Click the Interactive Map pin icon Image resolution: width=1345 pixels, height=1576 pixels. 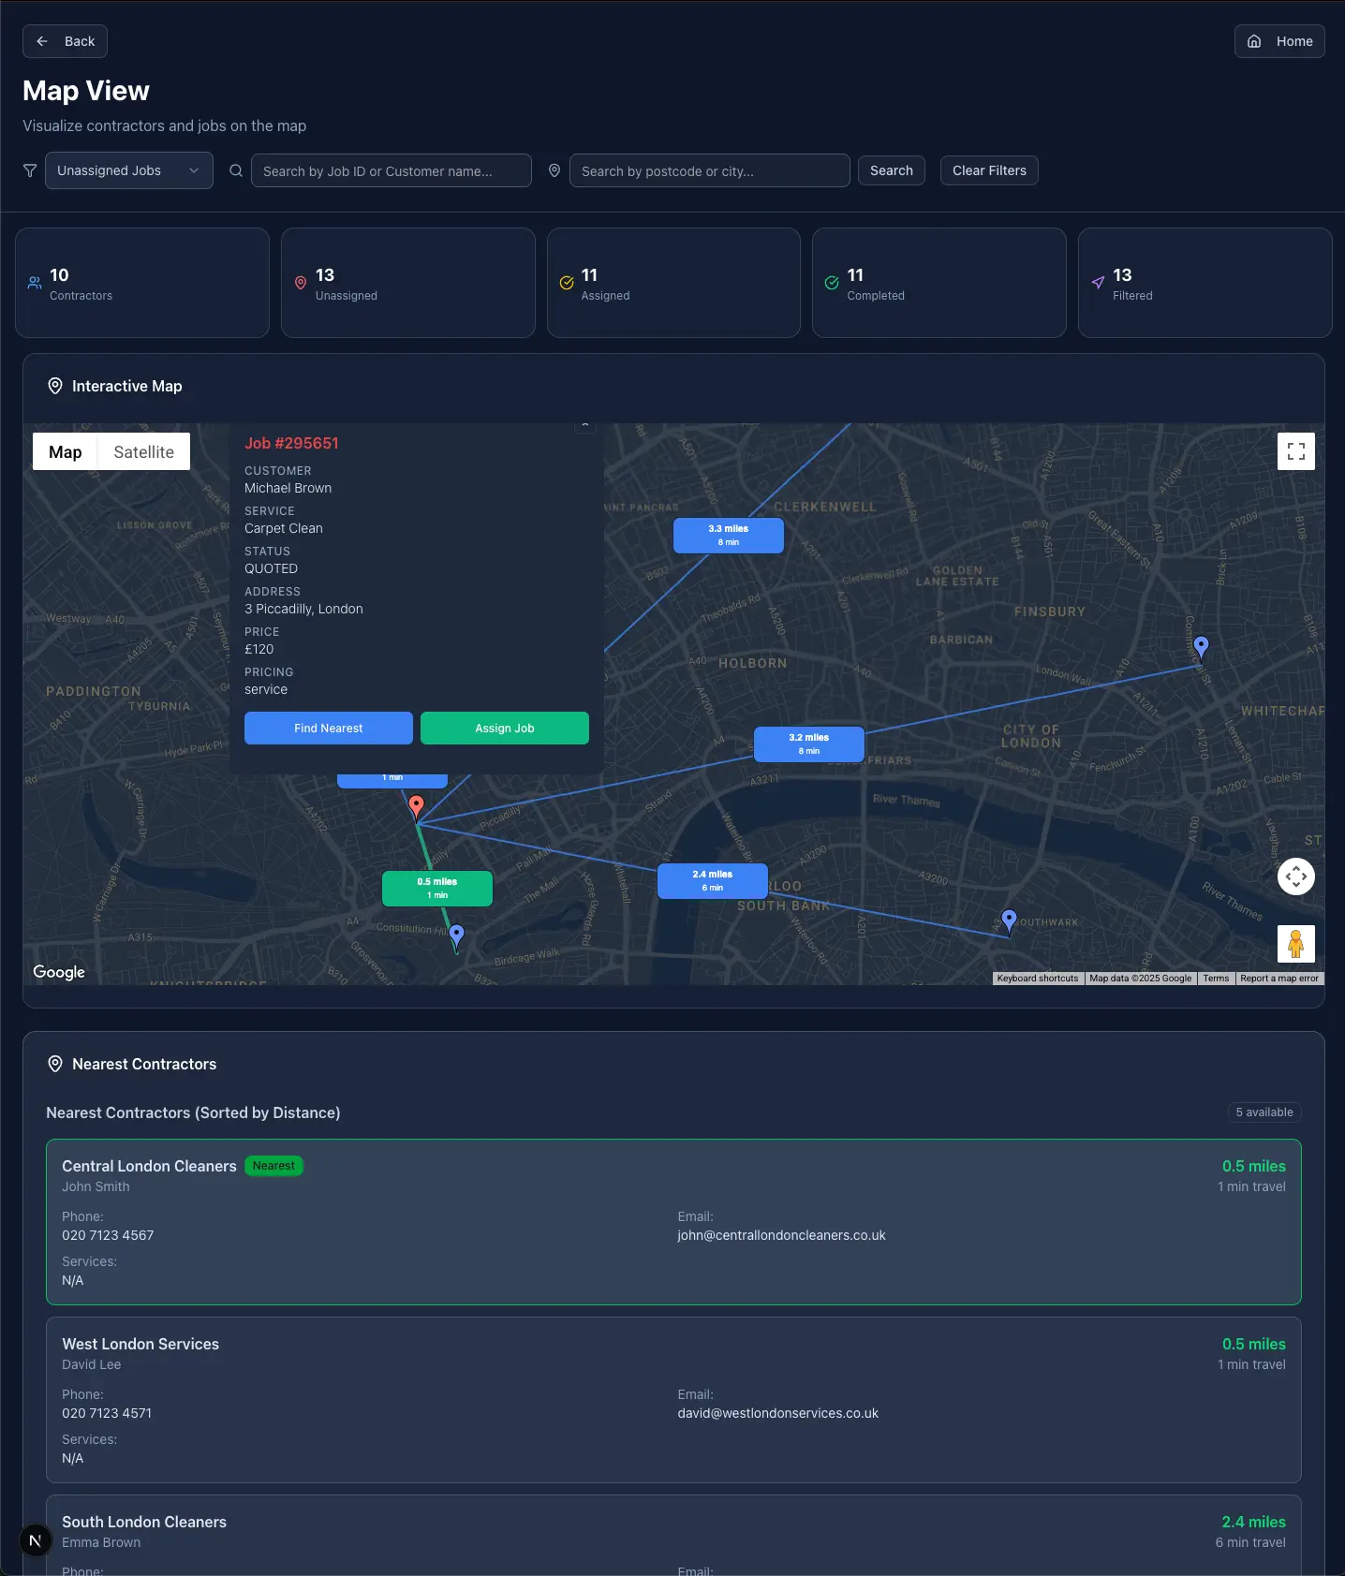tap(55, 386)
